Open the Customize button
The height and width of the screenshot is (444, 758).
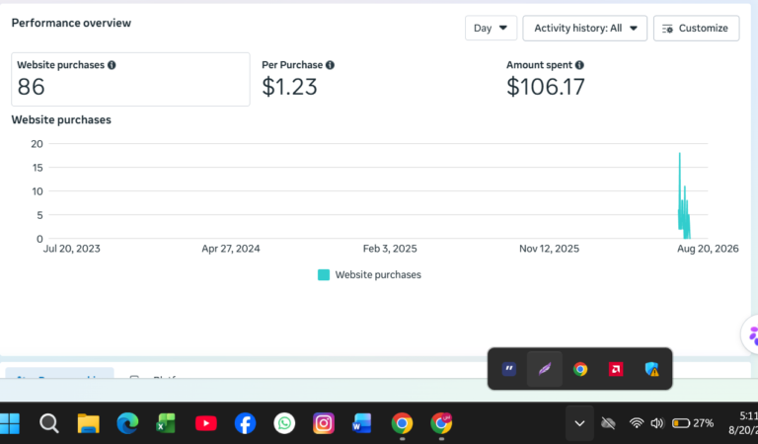696,28
